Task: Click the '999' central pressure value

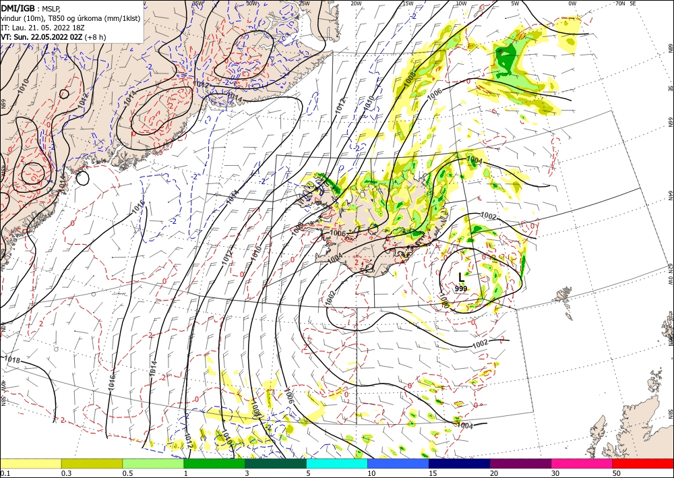Action: tap(461, 289)
